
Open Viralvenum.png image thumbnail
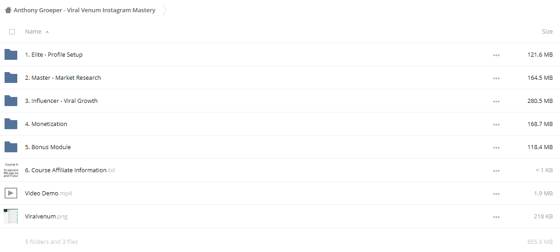pyautogui.click(x=11, y=216)
